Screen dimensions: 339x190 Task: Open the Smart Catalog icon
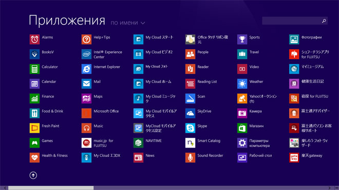(190, 143)
